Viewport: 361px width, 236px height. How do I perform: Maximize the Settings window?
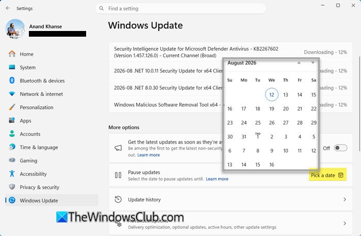click(x=338, y=5)
